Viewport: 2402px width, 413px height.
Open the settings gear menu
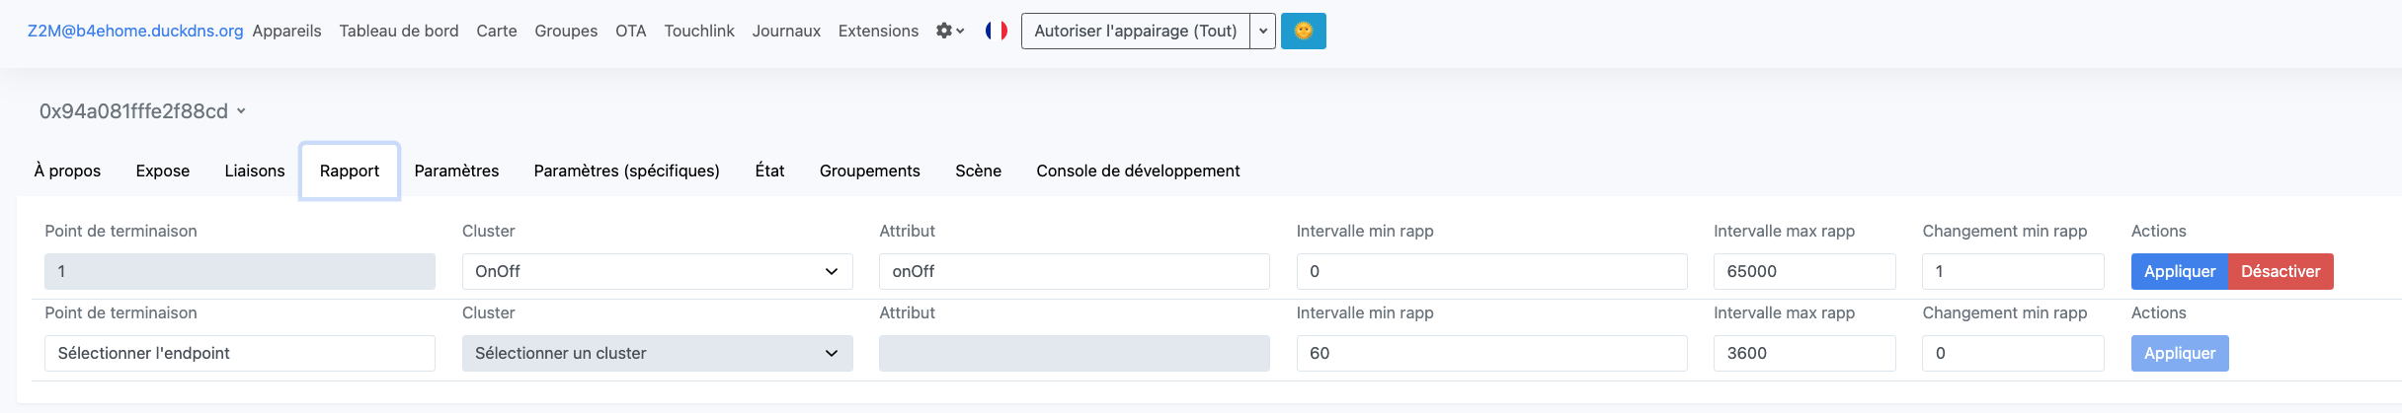tap(949, 31)
